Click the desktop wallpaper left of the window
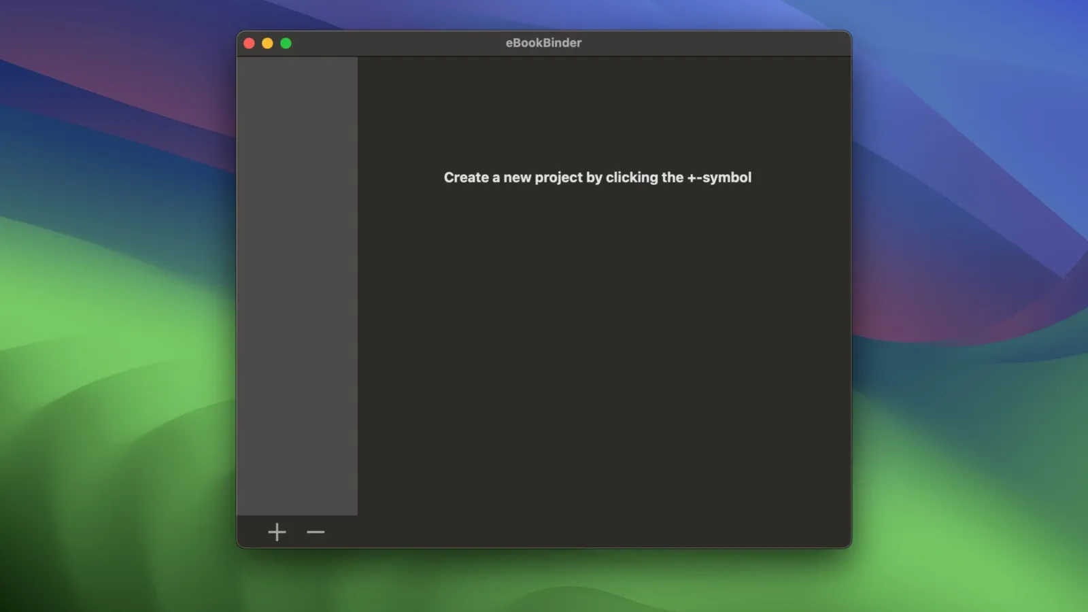The image size is (1088, 612). pyautogui.click(x=116, y=306)
